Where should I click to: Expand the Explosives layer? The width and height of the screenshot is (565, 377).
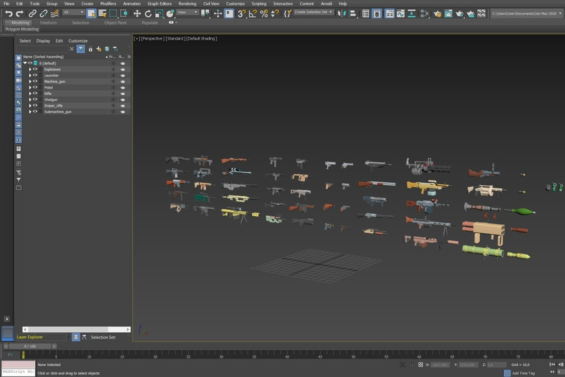coord(30,69)
